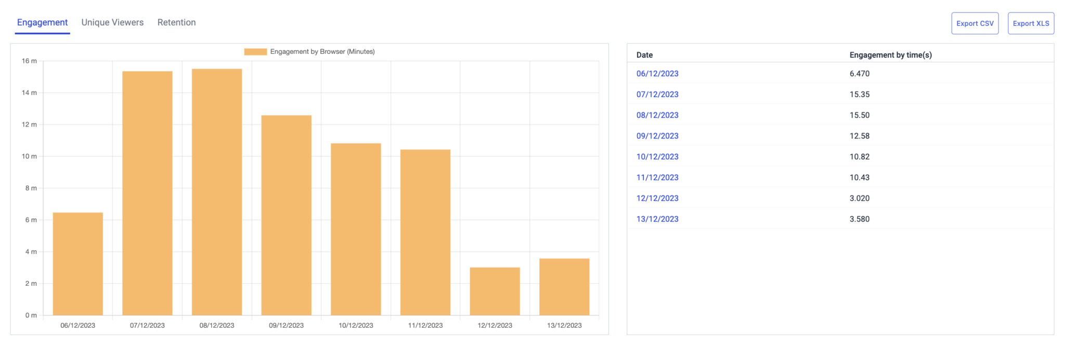This screenshot has width=1065, height=346.
Task: Click the 3.580 engagement value
Action: (860, 219)
